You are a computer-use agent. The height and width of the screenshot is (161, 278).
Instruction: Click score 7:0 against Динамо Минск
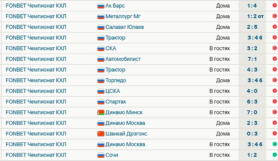252,112
